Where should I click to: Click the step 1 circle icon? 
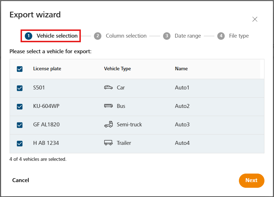click(x=28, y=36)
